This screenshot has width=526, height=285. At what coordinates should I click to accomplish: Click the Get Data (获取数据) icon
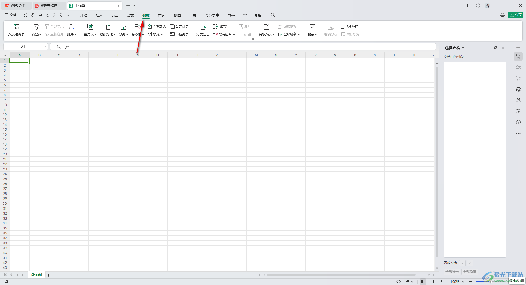pyautogui.click(x=267, y=27)
